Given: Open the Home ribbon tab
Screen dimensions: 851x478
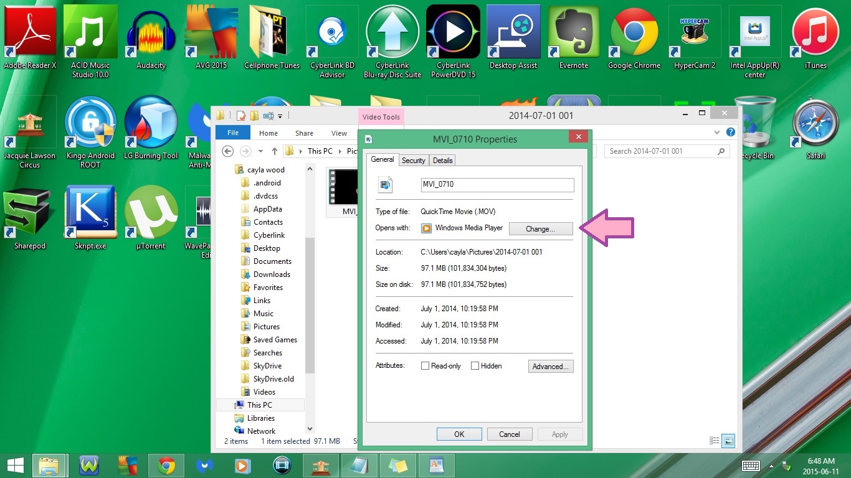Looking at the screenshot, I should click(269, 133).
